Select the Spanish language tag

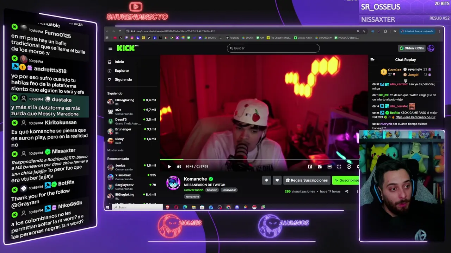click(212, 190)
